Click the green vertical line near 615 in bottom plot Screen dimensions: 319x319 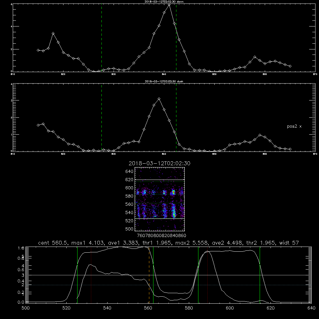click(260, 275)
